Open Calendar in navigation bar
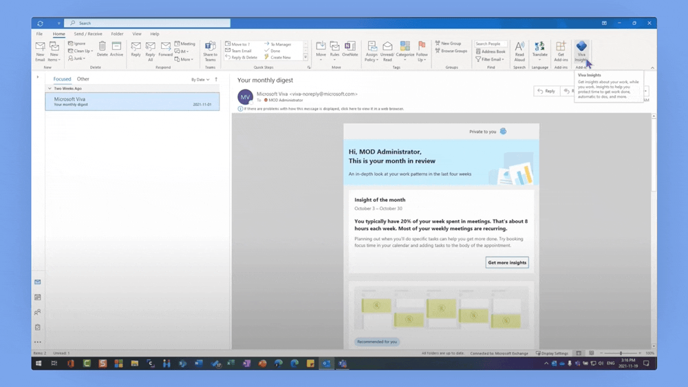Image resolution: width=688 pixels, height=387 pixels. point(38,297)
